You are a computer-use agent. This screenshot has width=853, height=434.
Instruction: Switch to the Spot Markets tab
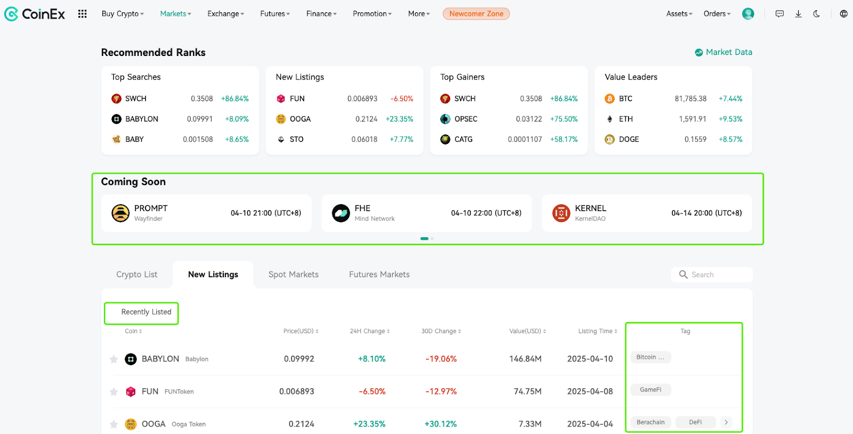pyautogui.click(x=294, y=275)
